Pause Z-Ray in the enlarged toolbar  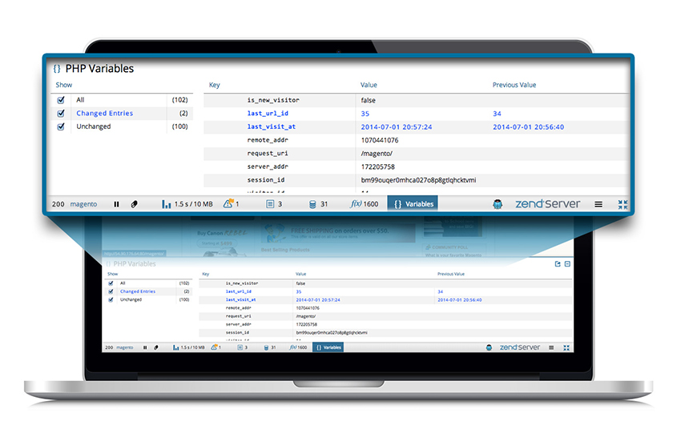(116, 204)
